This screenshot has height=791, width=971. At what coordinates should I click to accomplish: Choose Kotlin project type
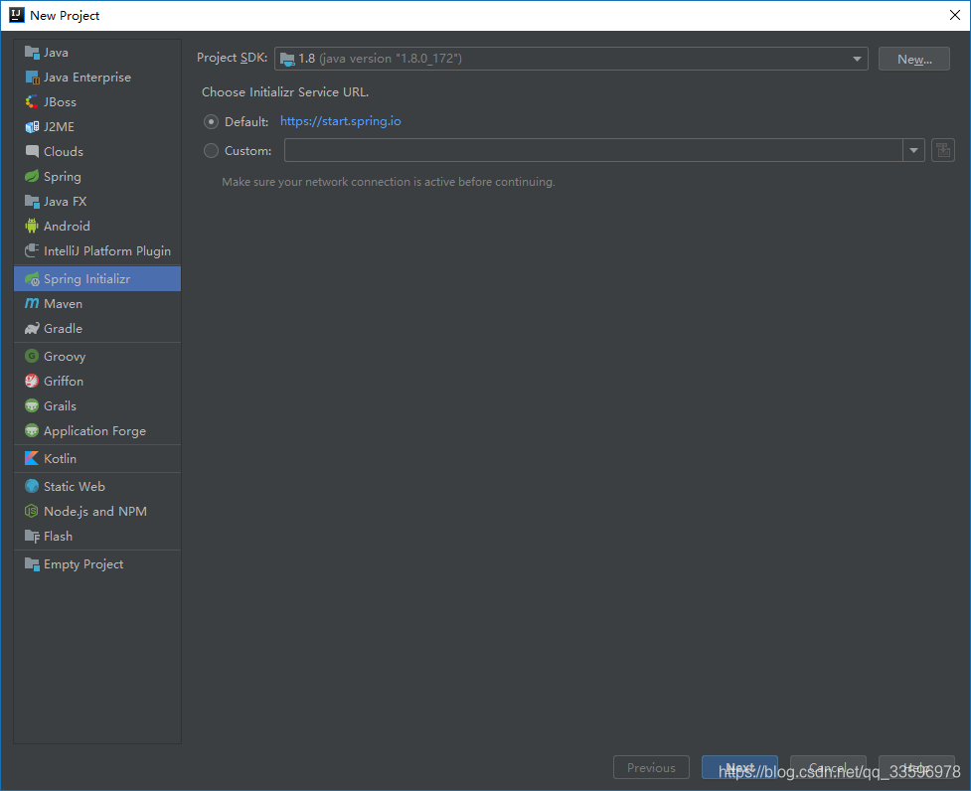97,459
